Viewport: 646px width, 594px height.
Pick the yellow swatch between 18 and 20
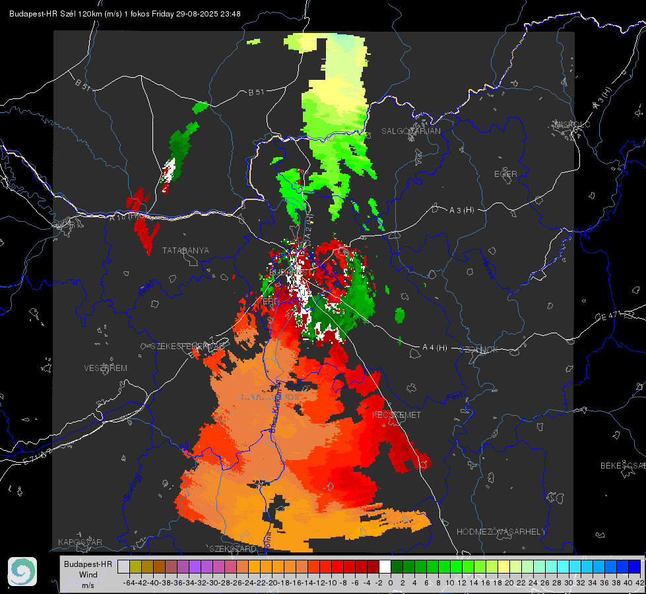click(504, 567)
